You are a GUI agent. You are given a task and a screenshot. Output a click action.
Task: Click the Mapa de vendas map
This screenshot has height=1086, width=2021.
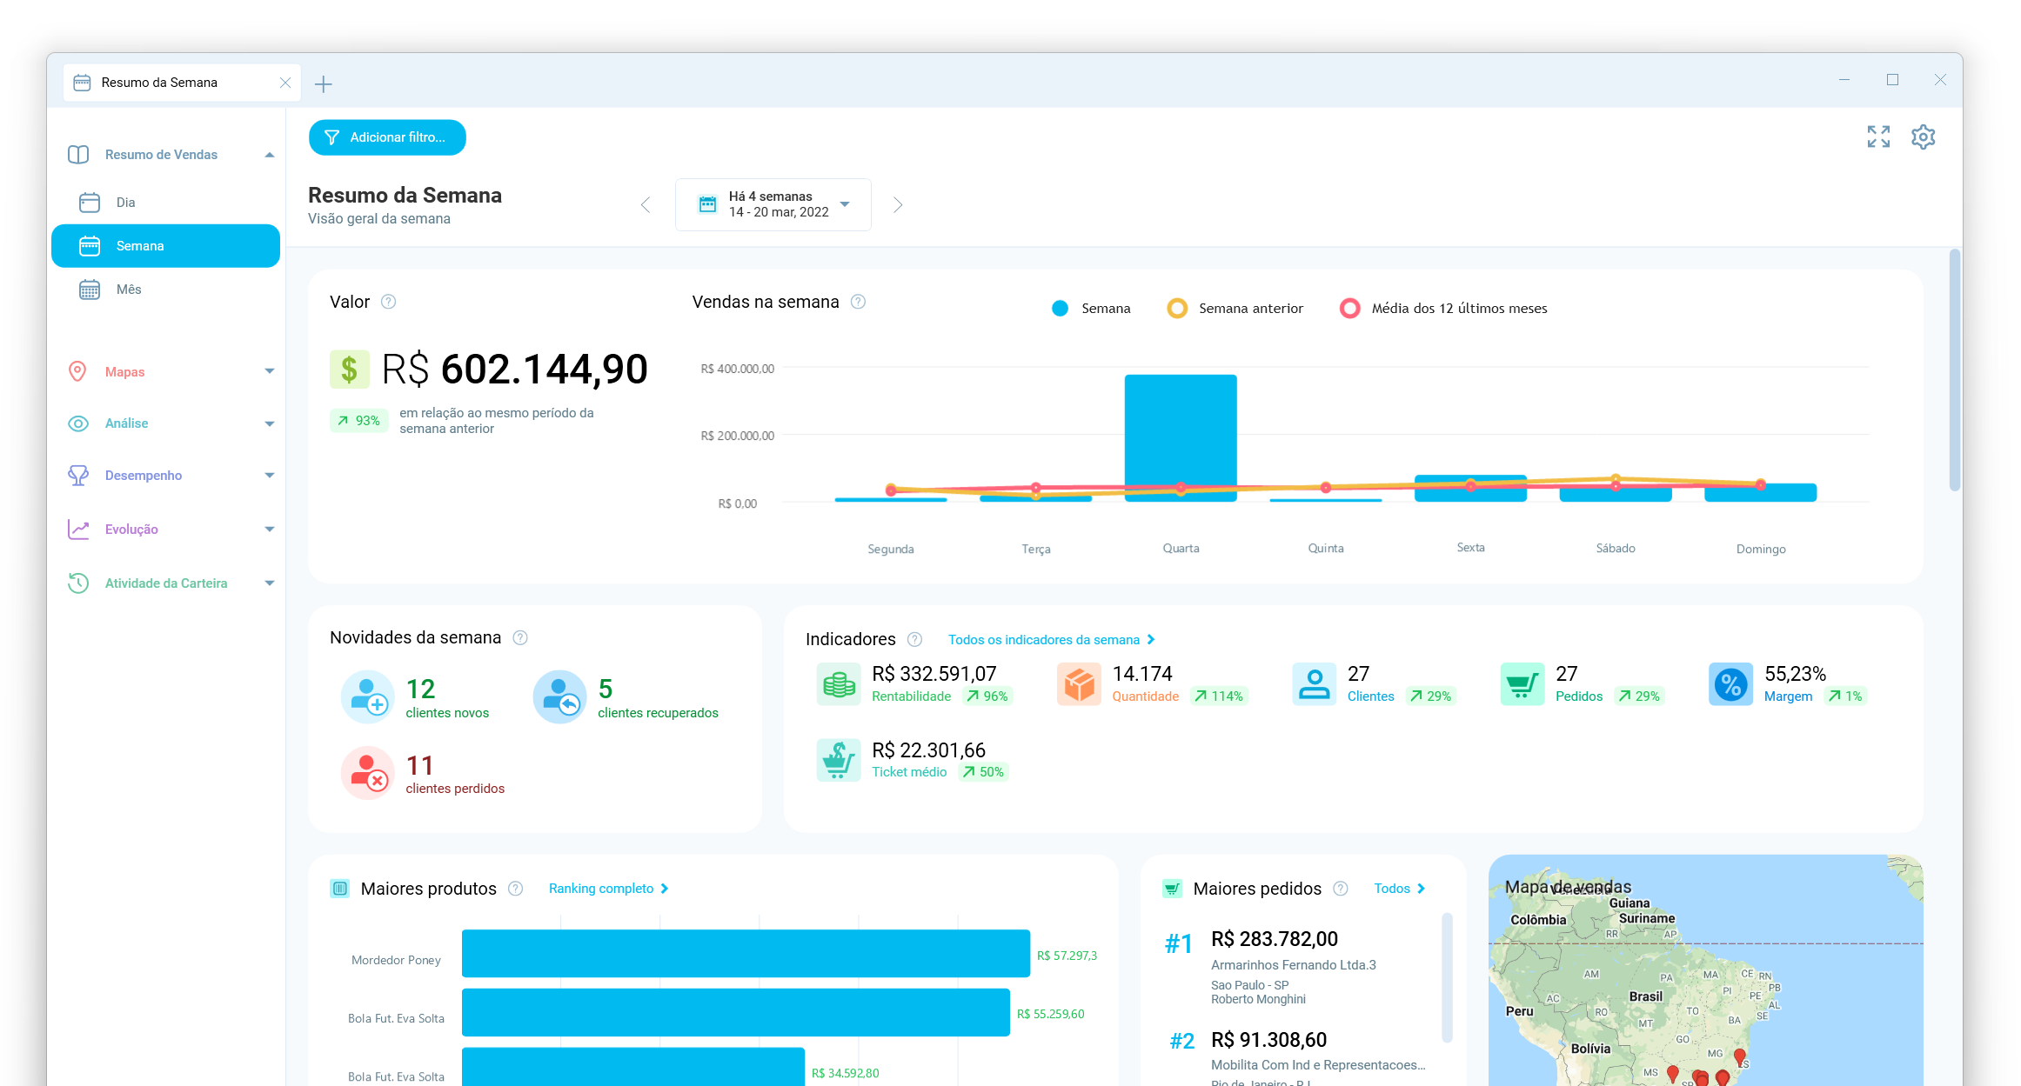click(x=1705, y=970)
